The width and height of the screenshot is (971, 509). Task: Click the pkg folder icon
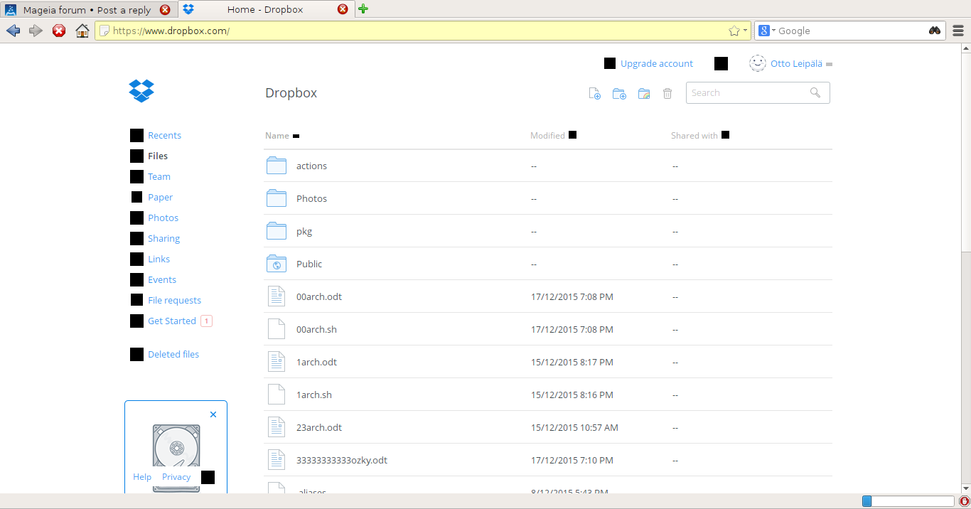click(x=277, y=231)
